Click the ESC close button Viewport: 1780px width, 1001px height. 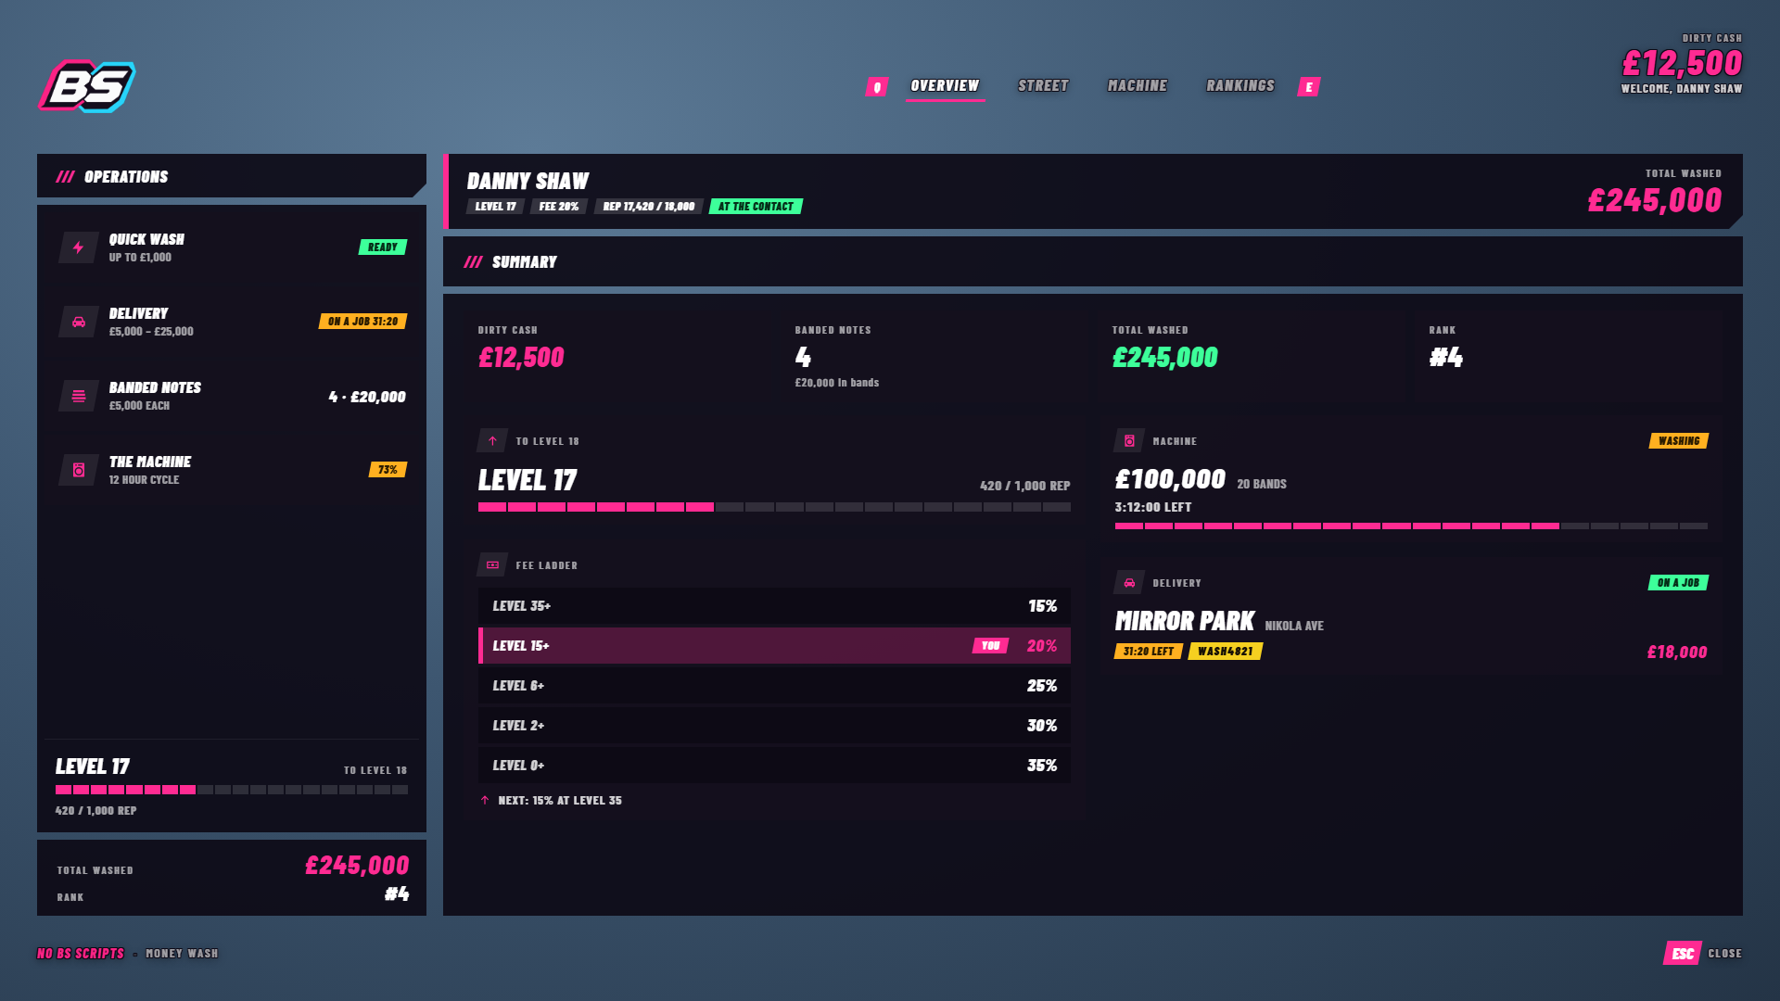click(x=1683, y=953)
